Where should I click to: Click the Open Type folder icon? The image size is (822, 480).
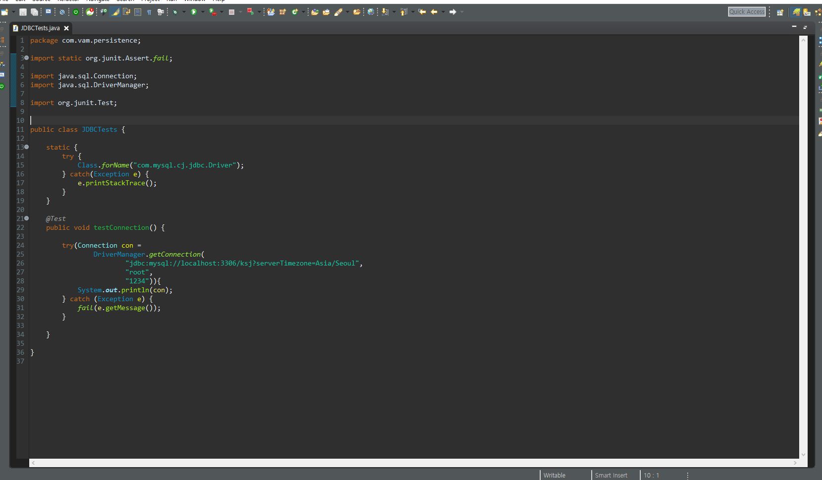click(x=315, y=12)
